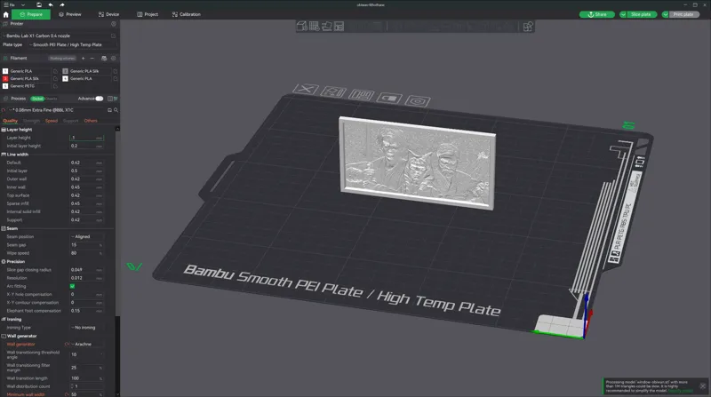Switch to the Preview tab
This screenshot has height=397, width=711.
[x=70, y=14]
